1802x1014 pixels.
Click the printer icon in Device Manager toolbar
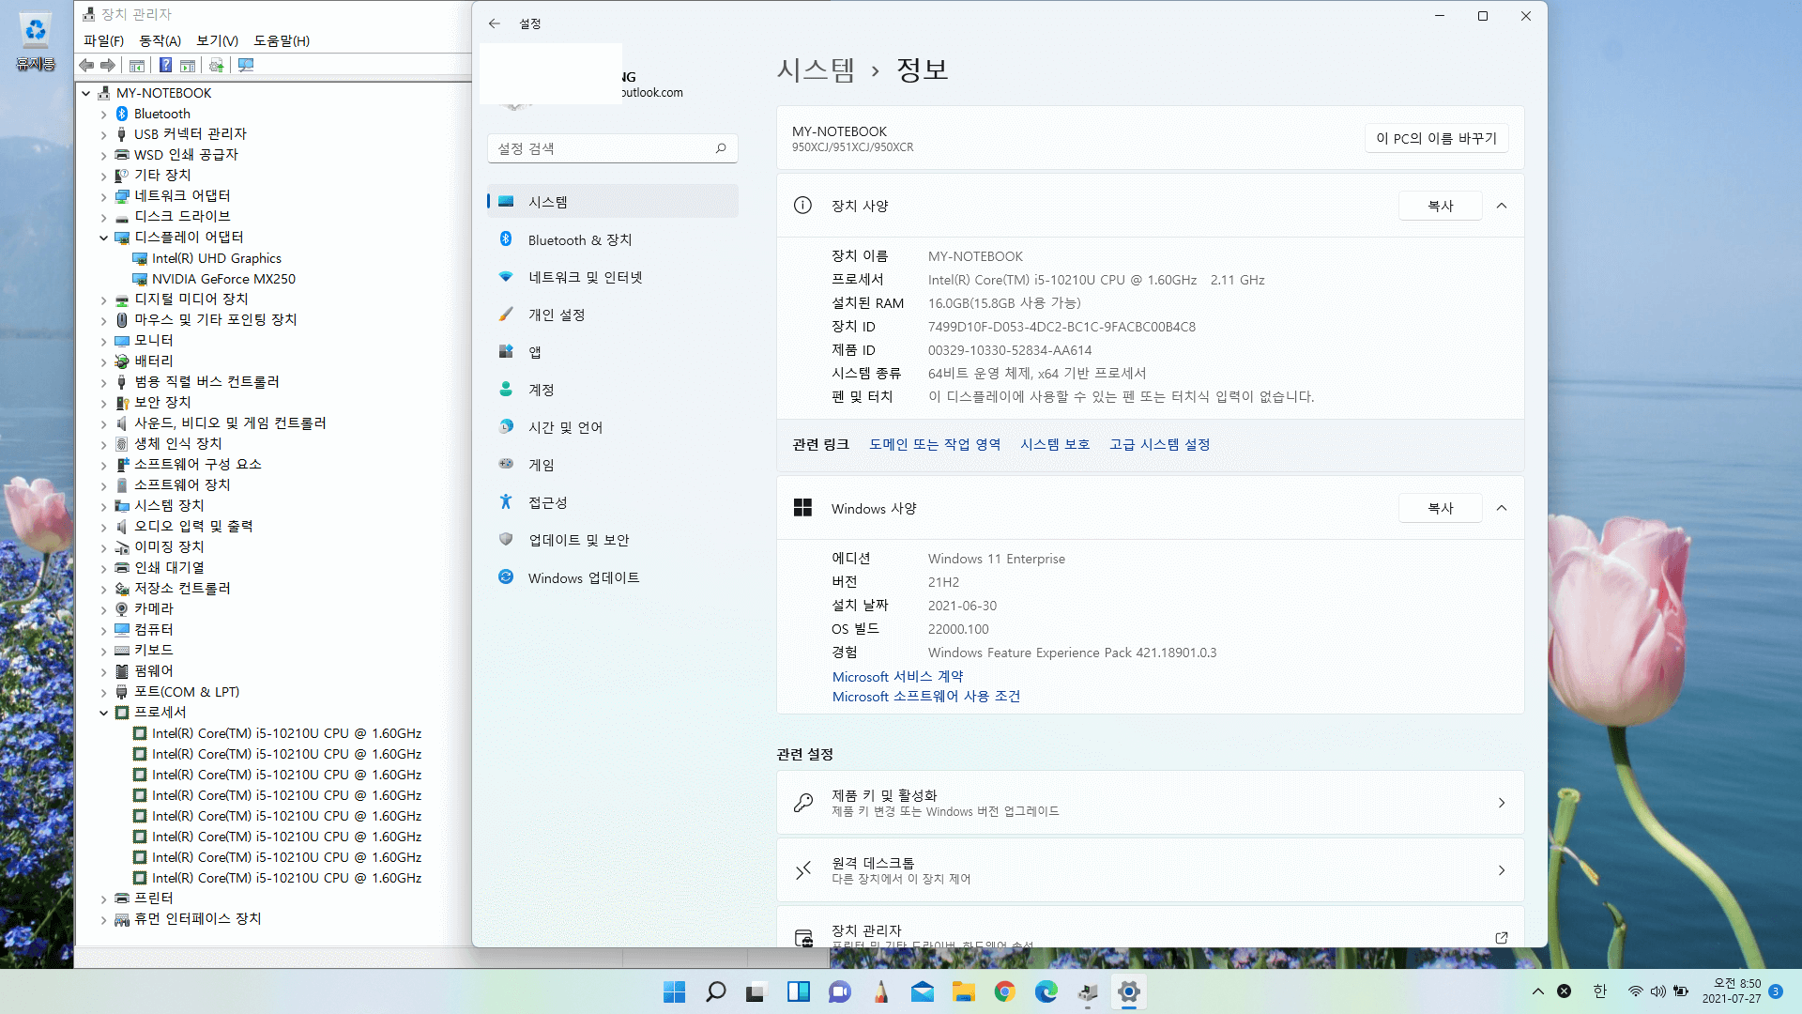click(216, 66)
